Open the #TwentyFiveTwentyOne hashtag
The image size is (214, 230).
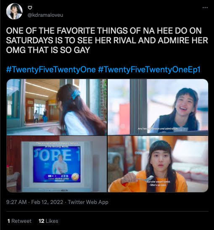[51, 69]
